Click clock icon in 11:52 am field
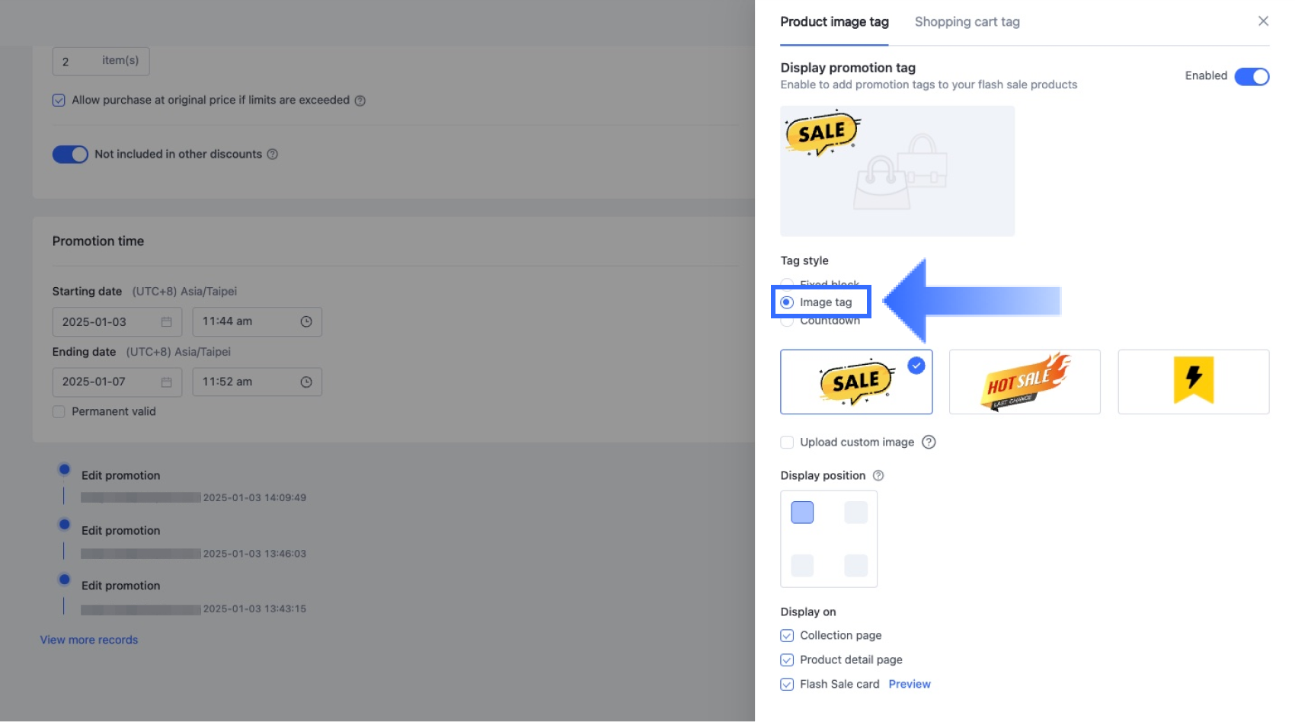Image resolution: width=1295 pixels, height=722 pixels. pyautogui.click(x=306, y=382)
